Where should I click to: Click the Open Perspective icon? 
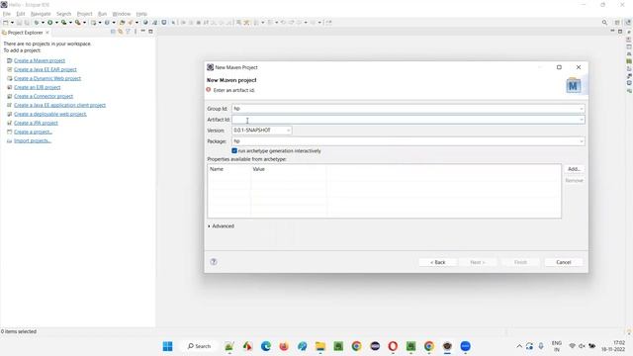coord(617,23)
